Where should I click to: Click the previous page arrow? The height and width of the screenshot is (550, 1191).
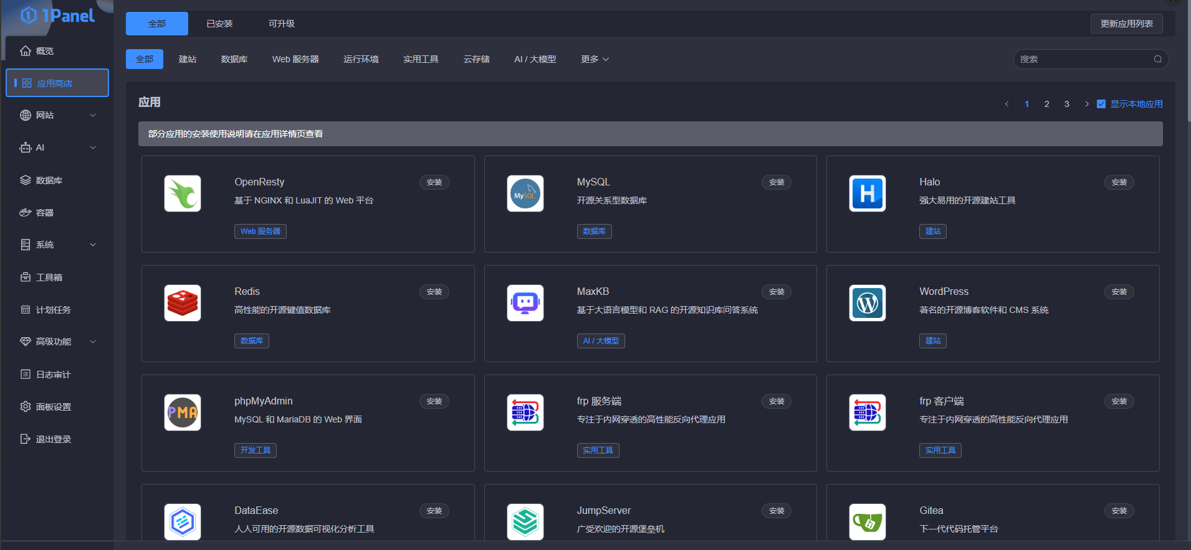(1007, 104)
